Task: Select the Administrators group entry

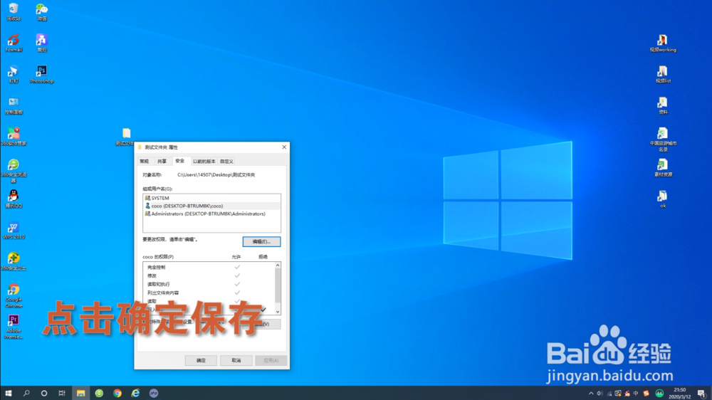Action: [x=211, y=214]
